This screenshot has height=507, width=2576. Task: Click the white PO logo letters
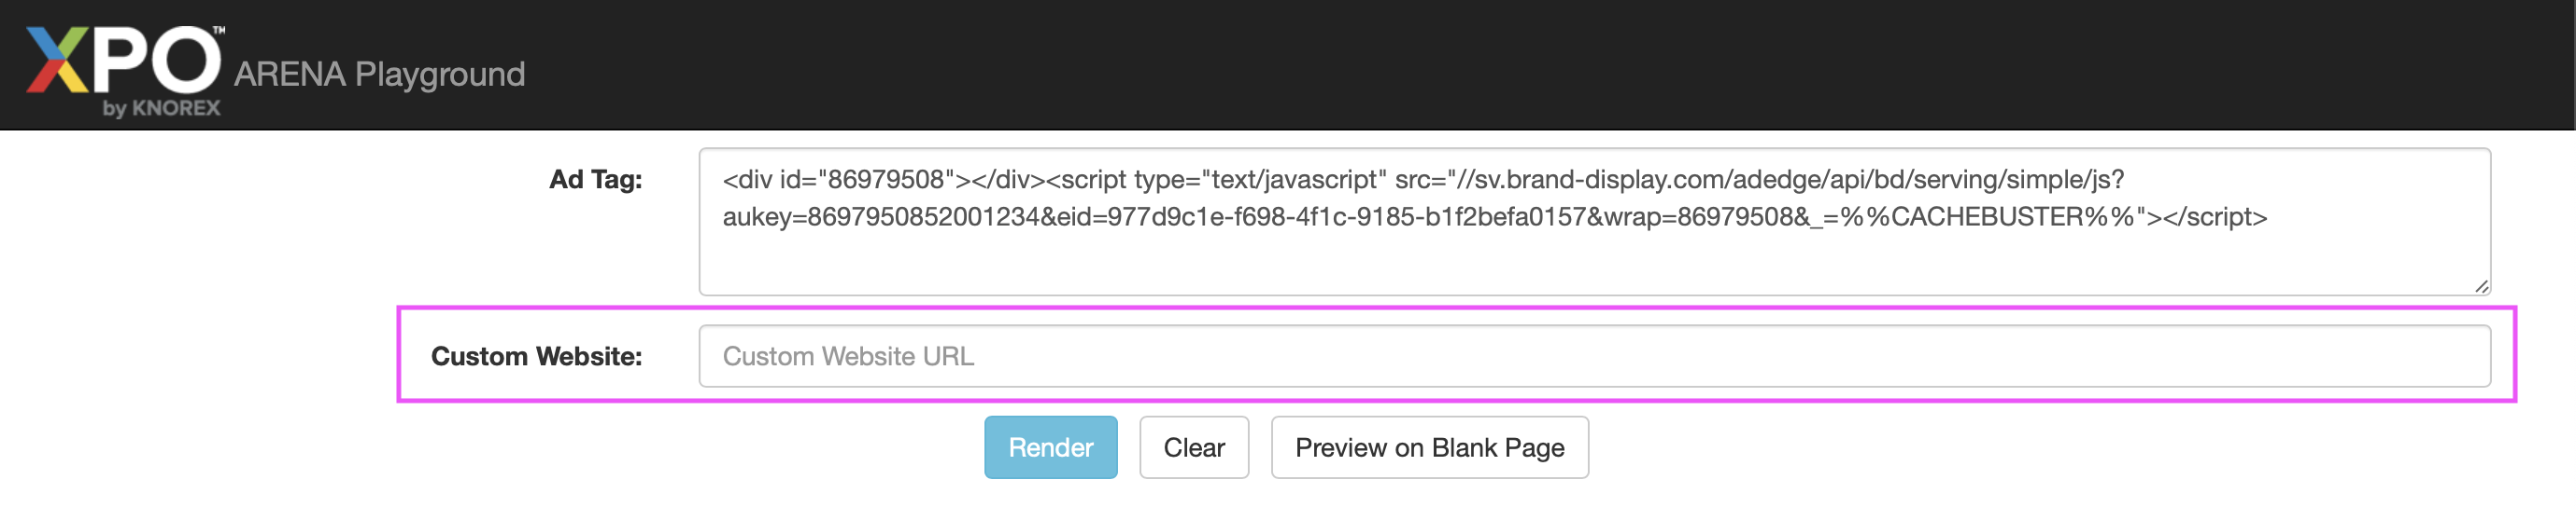[x=157, y=60]
